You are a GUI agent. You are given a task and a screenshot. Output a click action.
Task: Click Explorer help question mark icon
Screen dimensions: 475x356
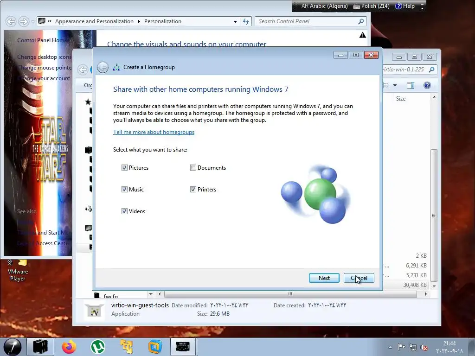click(427, 85)
